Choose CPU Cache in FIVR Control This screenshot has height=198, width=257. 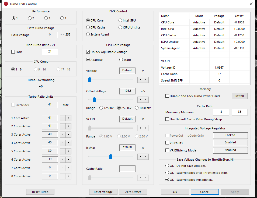click(x=96, y=27)
